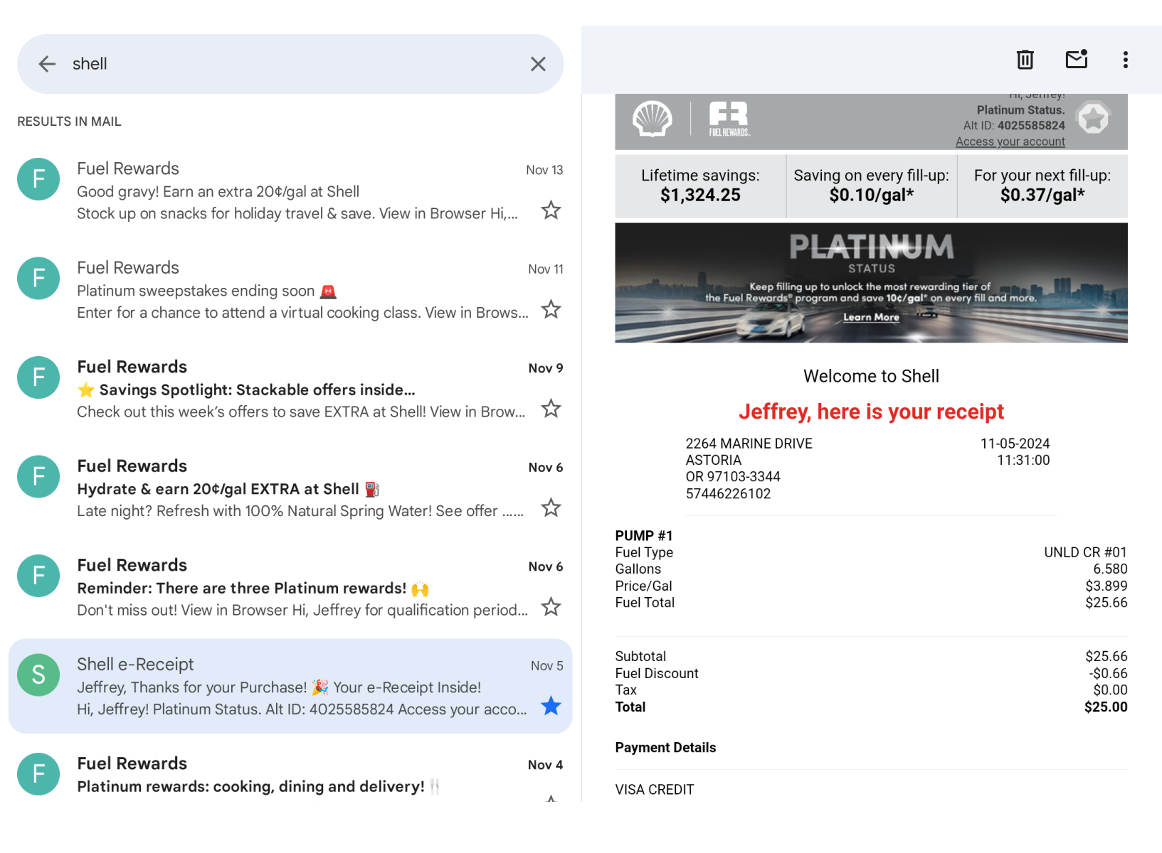Mark email as unread with envelope icon
Screen dimensions: 1162x853
click(x=1076, y=60)
